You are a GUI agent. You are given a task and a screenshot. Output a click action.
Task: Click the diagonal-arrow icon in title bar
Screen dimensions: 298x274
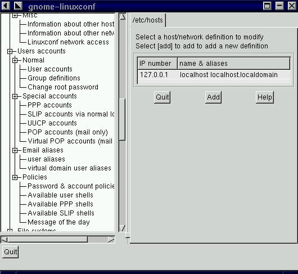coord(18,6)
